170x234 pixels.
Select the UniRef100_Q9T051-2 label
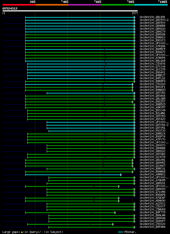154,125
